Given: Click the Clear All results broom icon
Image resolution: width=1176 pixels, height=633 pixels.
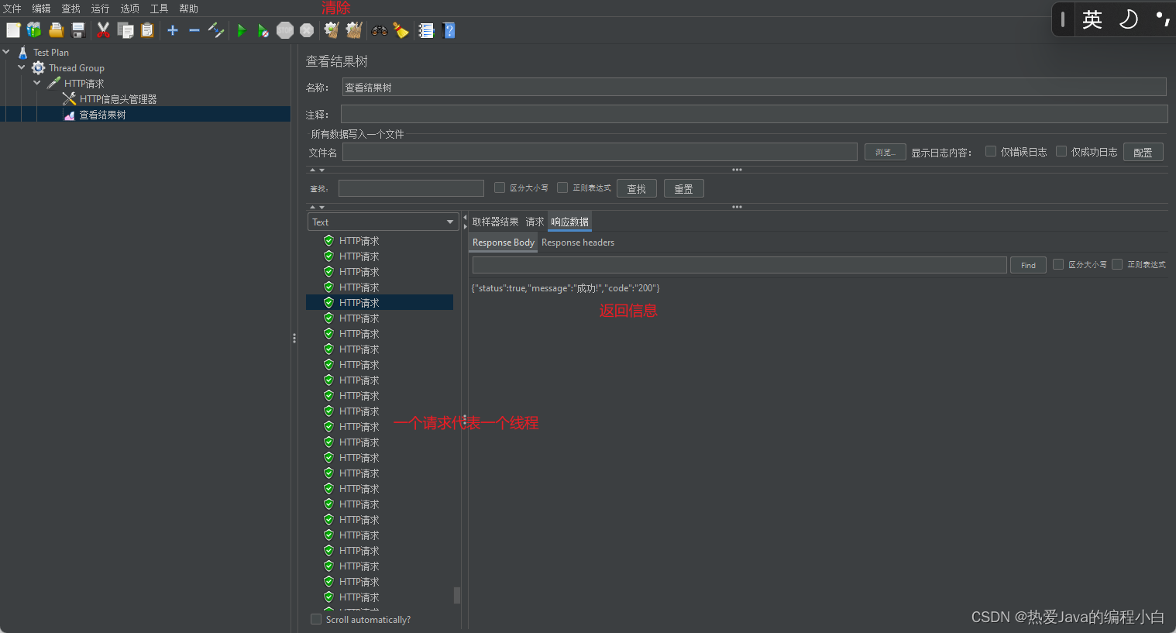Looking at the screenshot, I should point(354,31).
